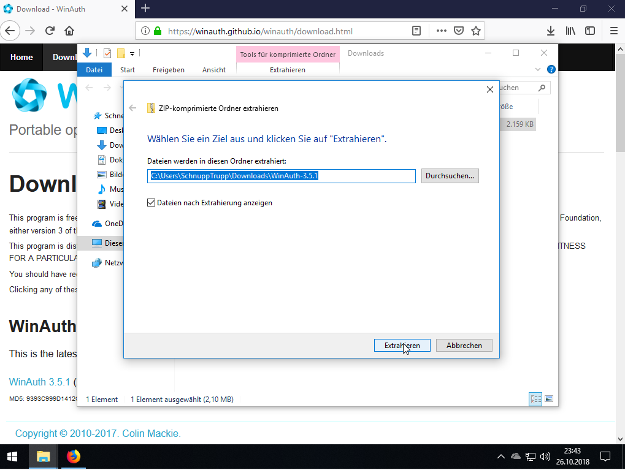Click the Firefox home button
The width and height of the screenshot is (625, 470).
point(69,31)
